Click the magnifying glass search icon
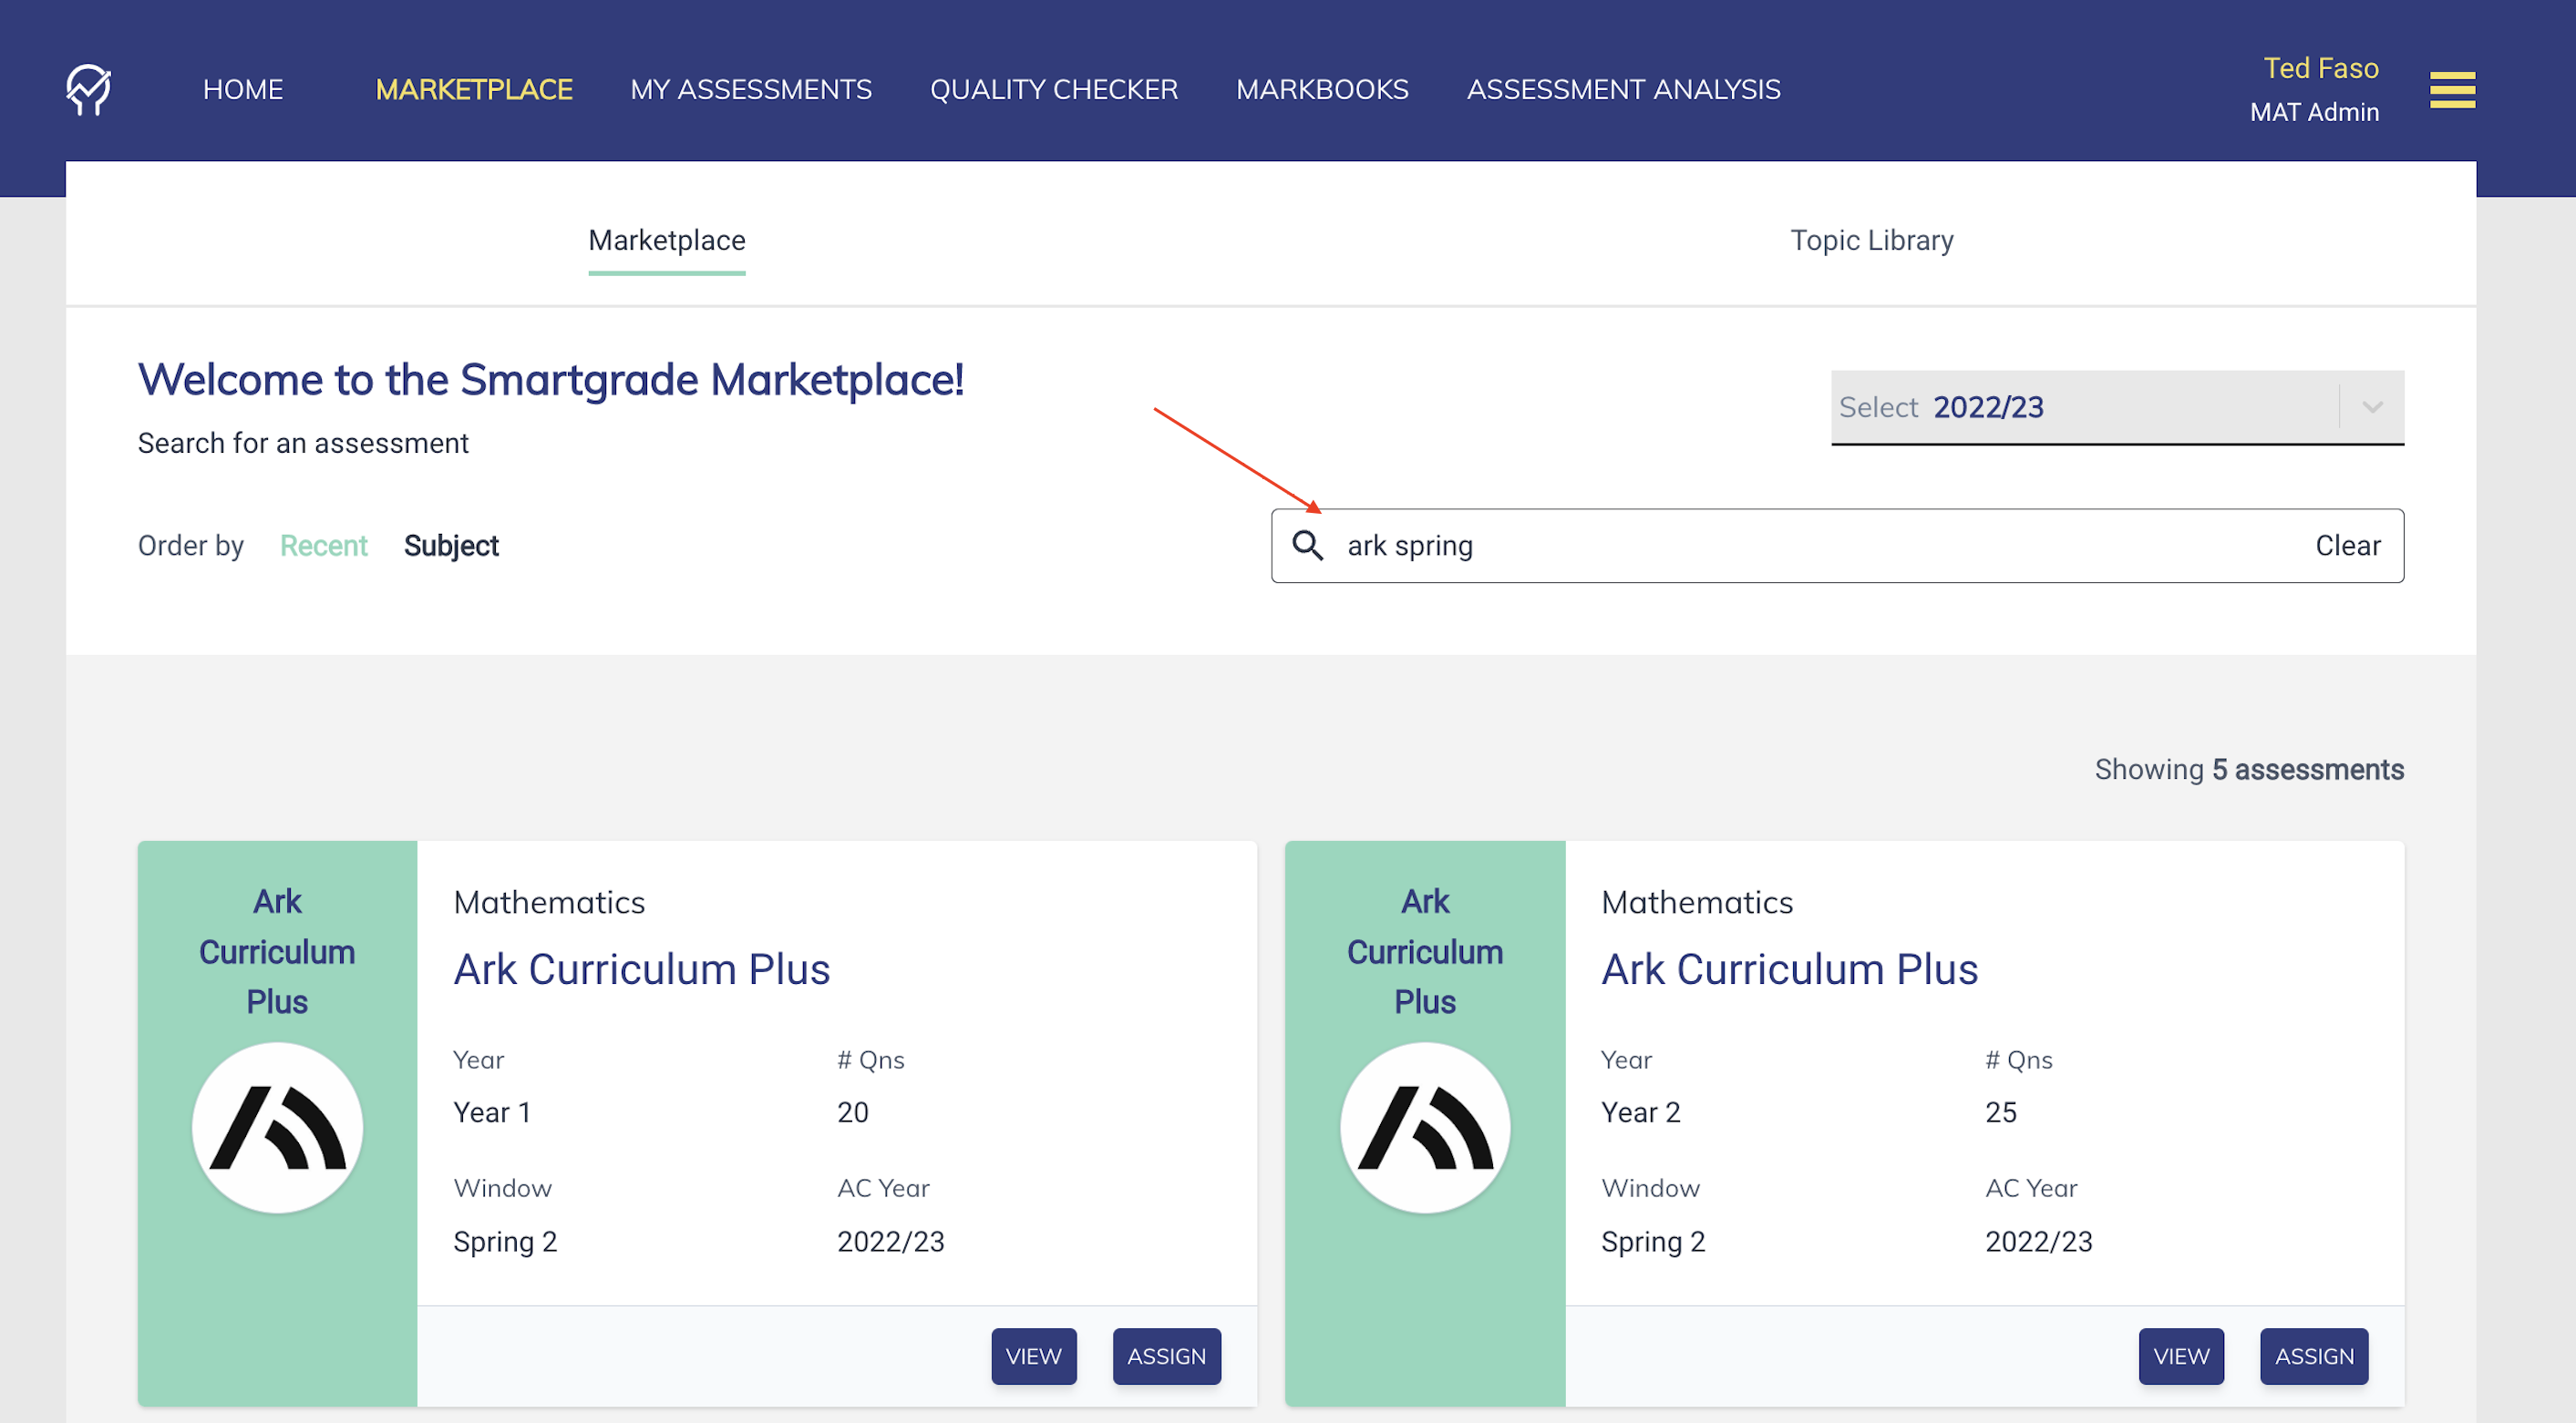Screen dimensions: 2576x1423 pos(1307,546)
